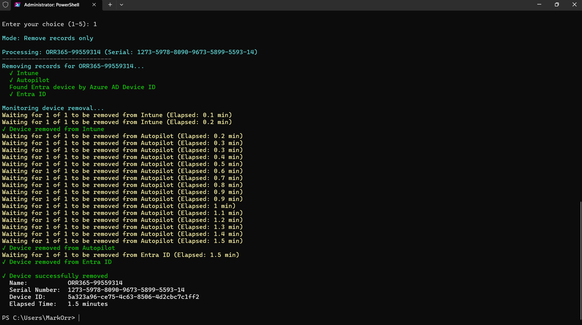The image size is (582, 325).
Task: Select the Administrator: PowerShell tab title
Action: 52,5
